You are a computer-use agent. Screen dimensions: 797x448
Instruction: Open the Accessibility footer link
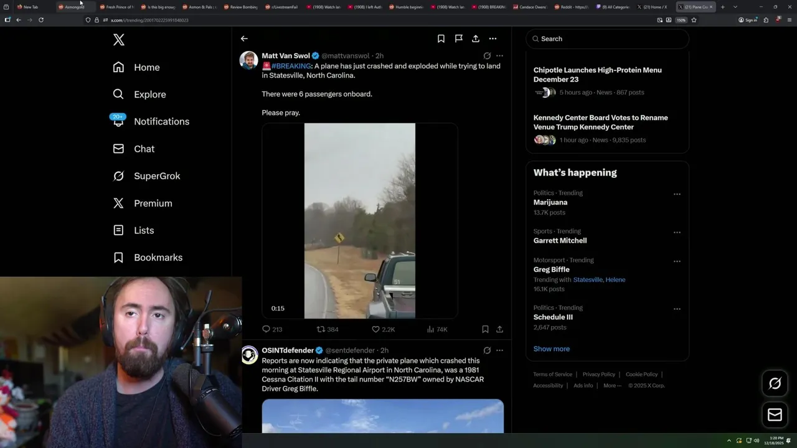(548, 386)
